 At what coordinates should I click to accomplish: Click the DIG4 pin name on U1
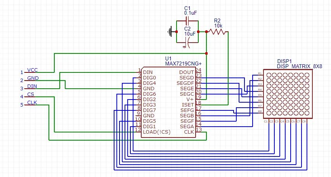(x=149, y=83)
